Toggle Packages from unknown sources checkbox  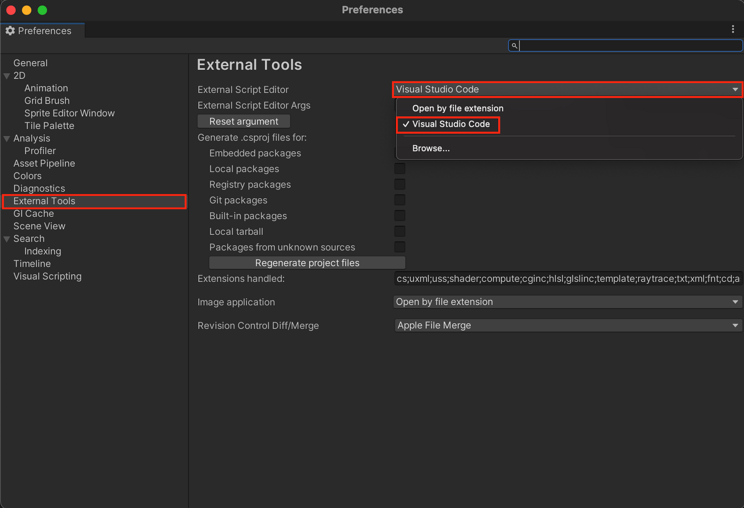click(400, 247)
